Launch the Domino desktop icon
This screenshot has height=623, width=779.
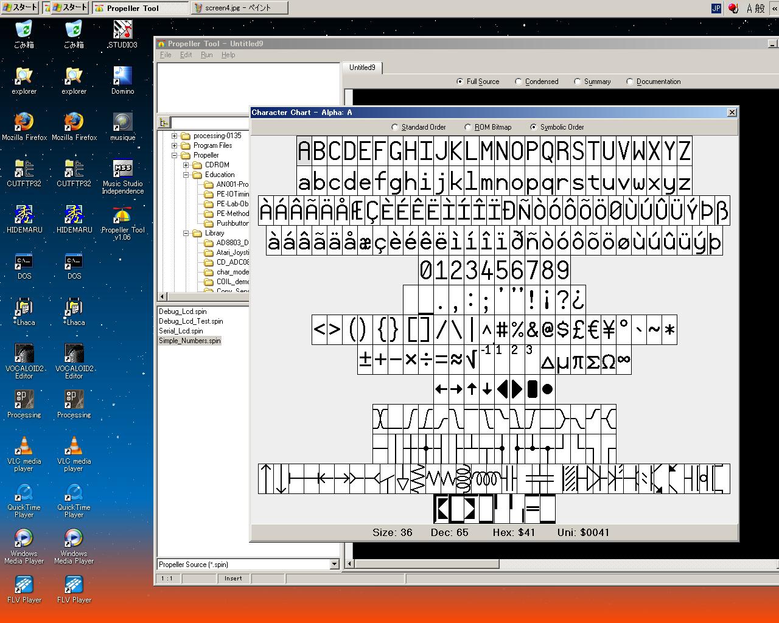tap(123, 80)
